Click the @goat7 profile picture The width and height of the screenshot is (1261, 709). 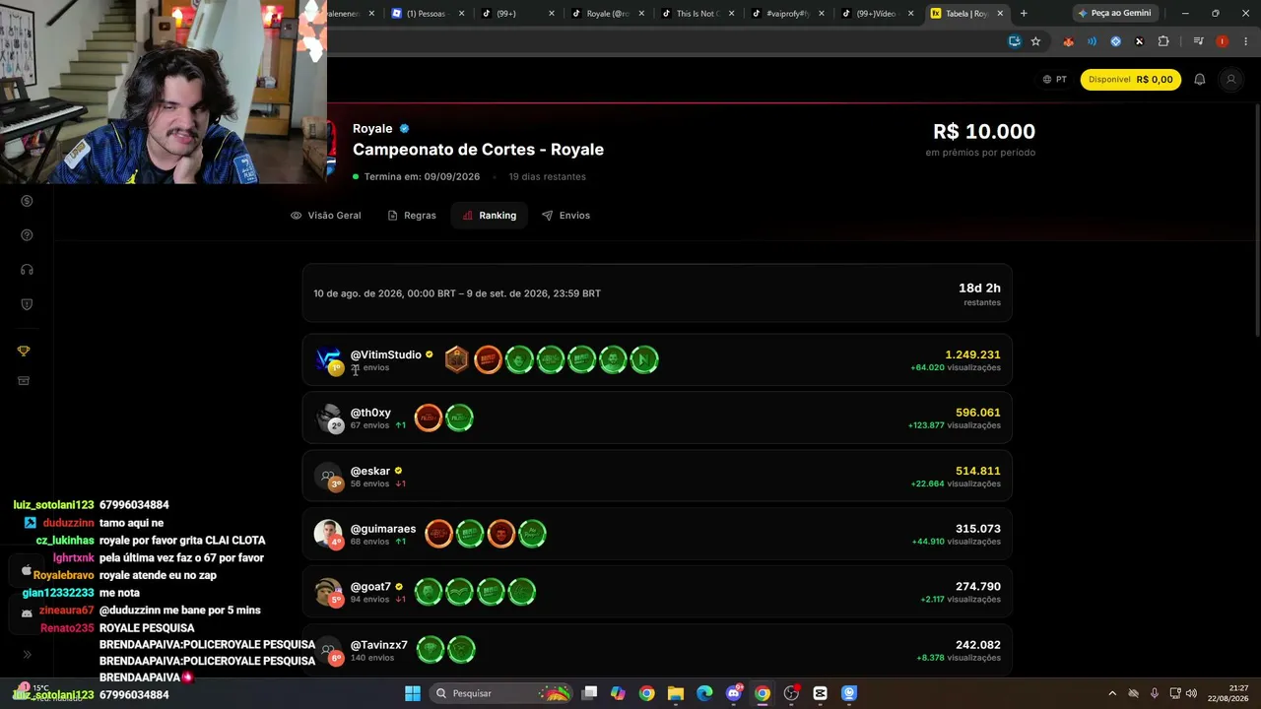[x=328, y=592]
